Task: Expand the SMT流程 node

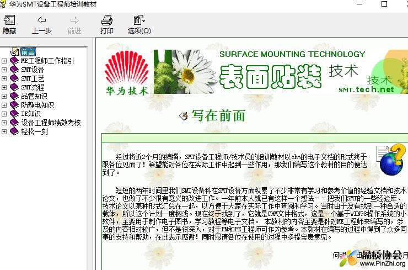Action: [4, 88]
